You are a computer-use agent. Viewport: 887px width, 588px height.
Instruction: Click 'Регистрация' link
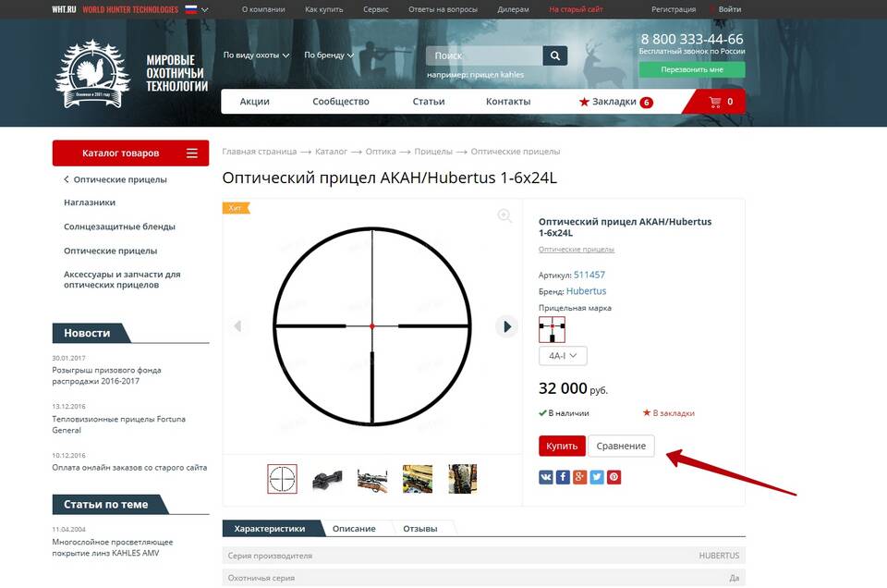pos(674,9)
